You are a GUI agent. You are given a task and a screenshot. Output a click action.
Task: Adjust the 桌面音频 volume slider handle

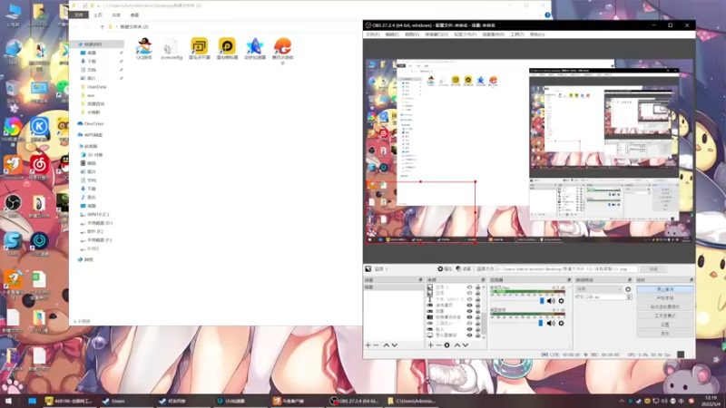[x=540, y=324]
